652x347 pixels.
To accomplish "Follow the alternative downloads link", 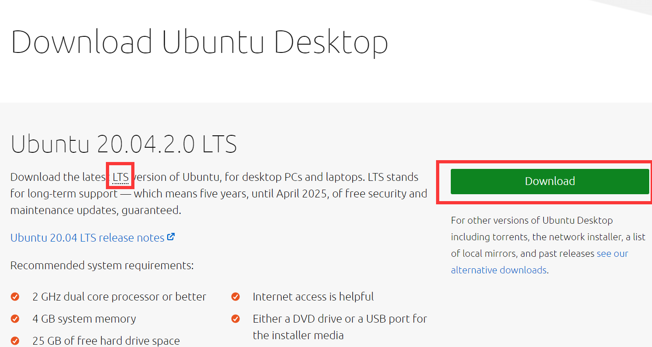I will 499,270.
